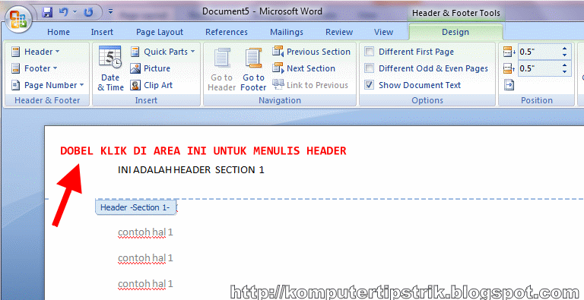
Task: Insert Clip Art into the header
Action: [x=151, y=85]
